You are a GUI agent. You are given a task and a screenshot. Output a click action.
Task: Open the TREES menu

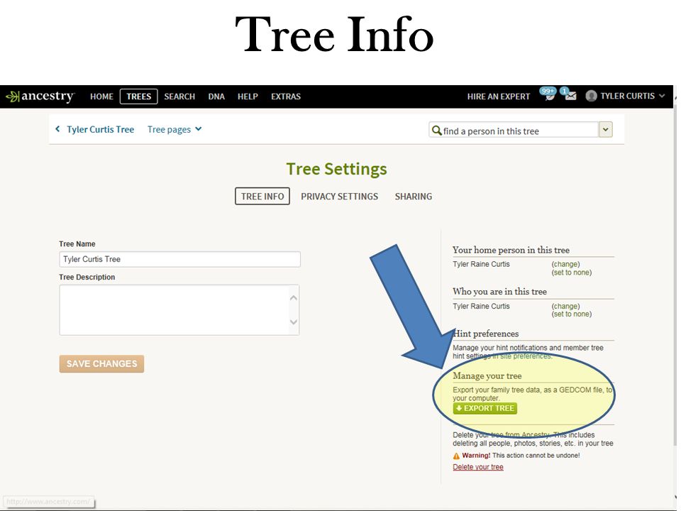pyautogui.click(x=138, y=97)
